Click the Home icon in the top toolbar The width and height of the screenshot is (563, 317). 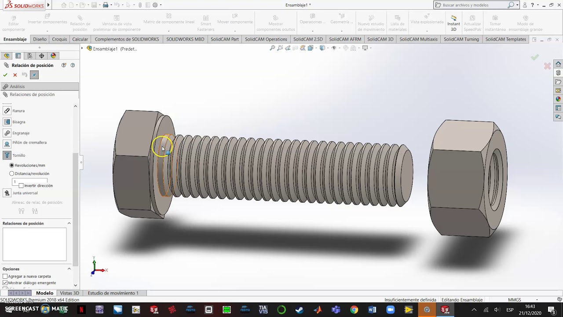64,5
